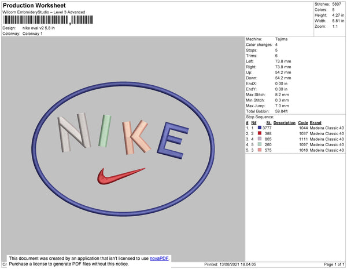Click the blue 3777 color swatch

pos(260,128)
